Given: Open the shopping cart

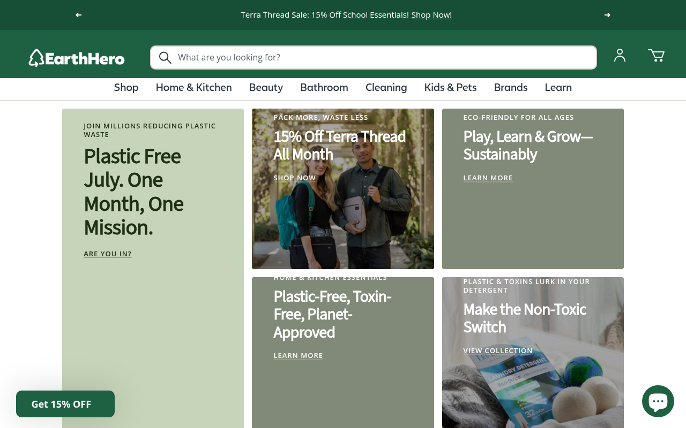Looking at the screenshot, I should coord(656,55).
